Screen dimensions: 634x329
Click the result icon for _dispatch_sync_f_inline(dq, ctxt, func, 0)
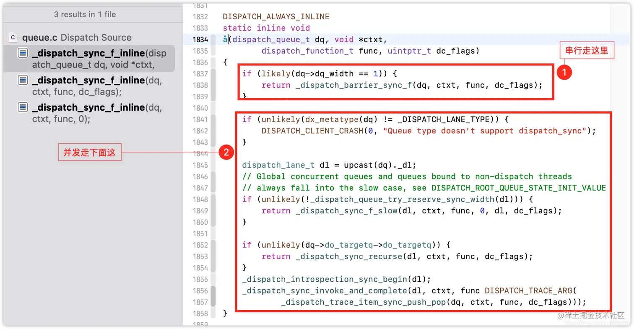point(23,107)
